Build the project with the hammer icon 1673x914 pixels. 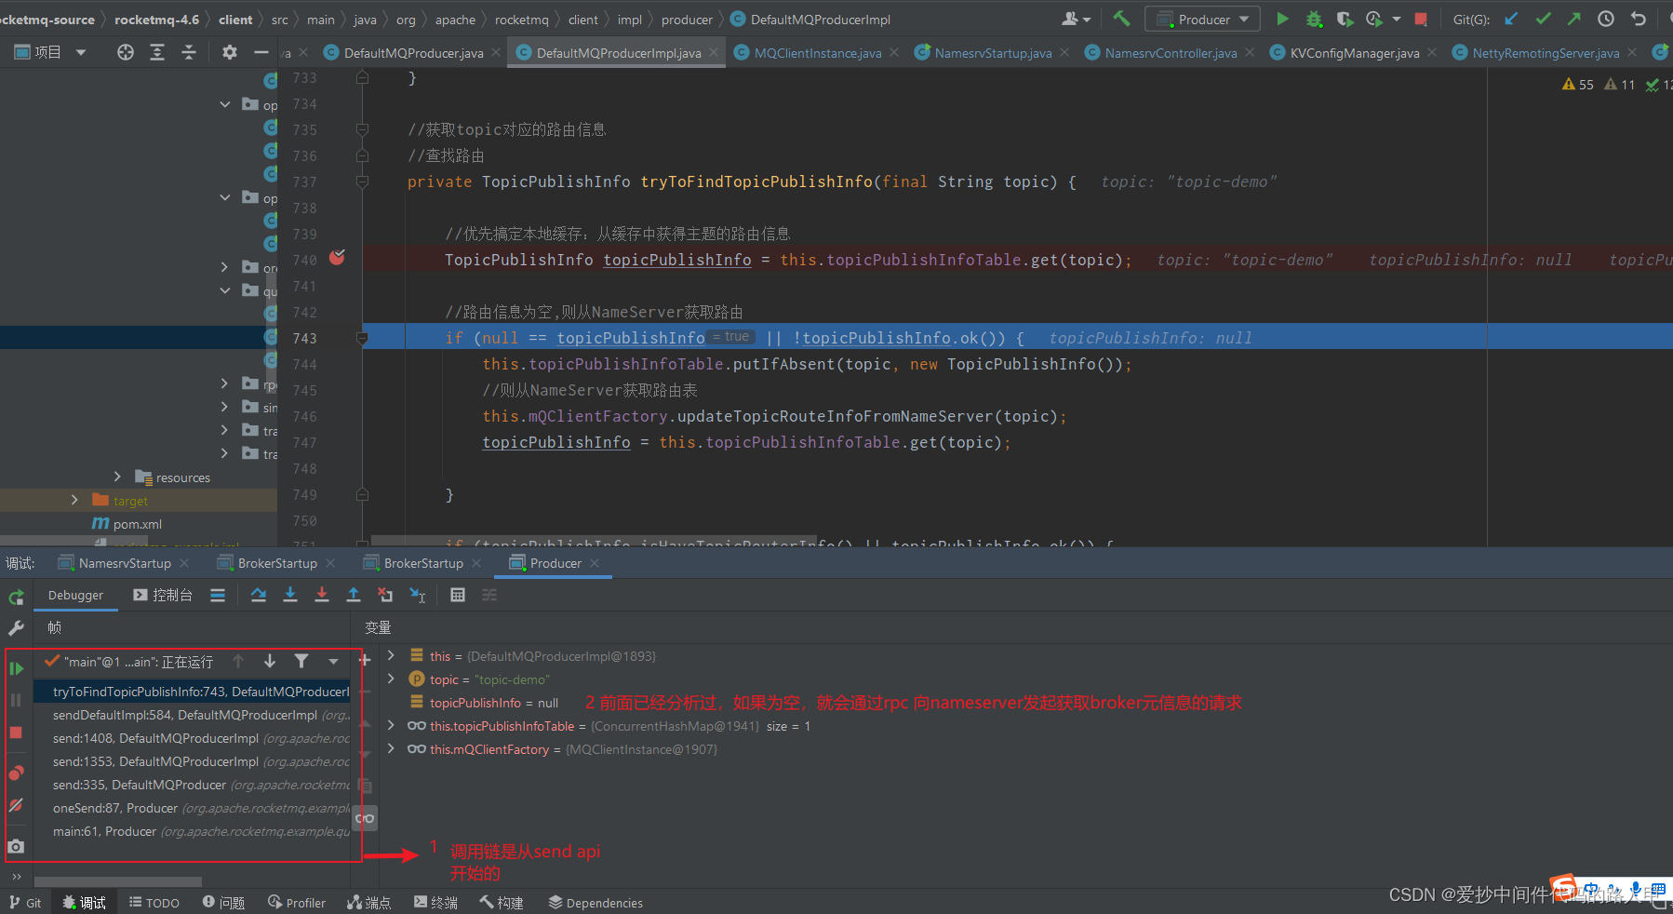click(x=1121, y=19)
